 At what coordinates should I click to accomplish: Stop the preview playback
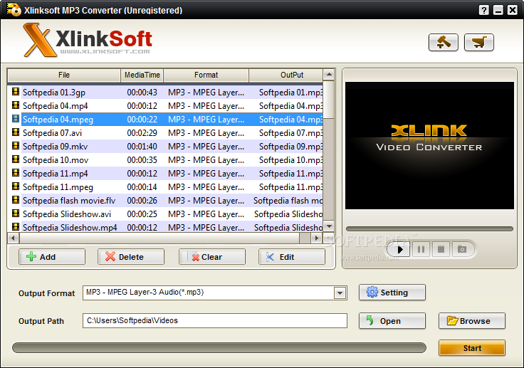[441, 249]
